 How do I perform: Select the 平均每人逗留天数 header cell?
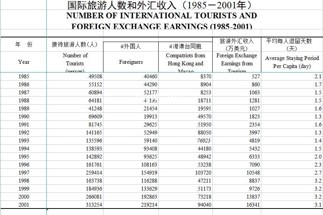[x=292, y=44]
